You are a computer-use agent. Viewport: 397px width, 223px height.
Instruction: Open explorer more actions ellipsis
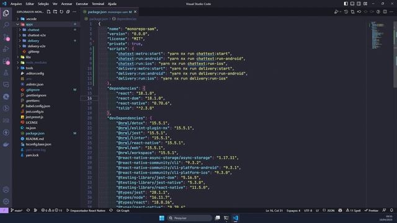tap(74, 12)
